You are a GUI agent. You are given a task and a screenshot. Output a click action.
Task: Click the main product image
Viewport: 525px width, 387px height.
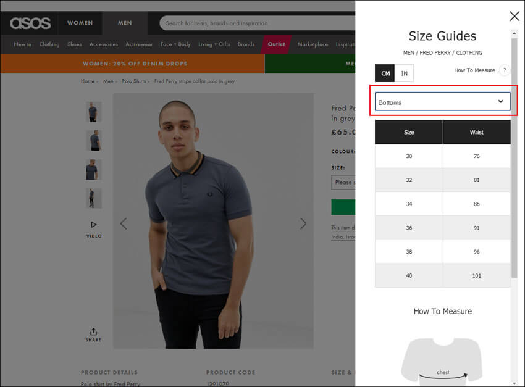click(213, 221)
